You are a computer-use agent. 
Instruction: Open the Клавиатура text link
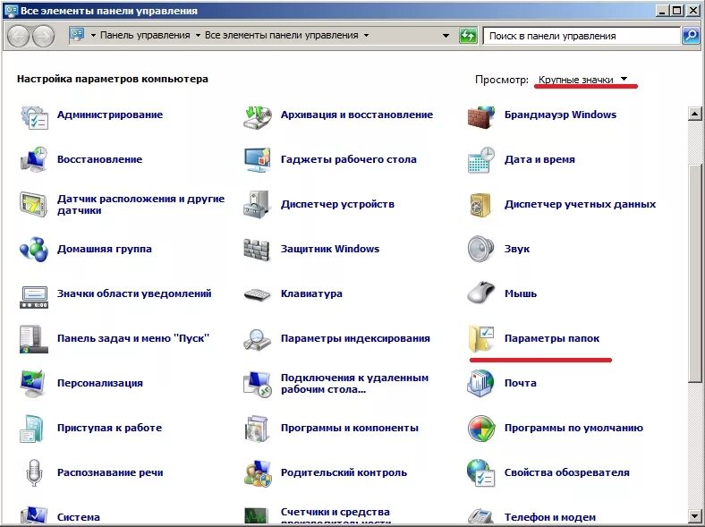tap(311, 293)
